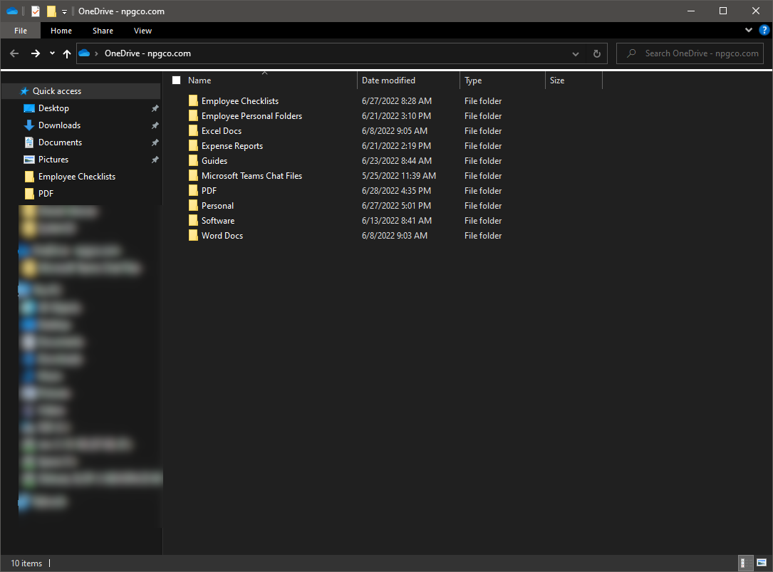Sort by the Size column header
The height and width of the screenshot is (572, 773).
point(557,80)
